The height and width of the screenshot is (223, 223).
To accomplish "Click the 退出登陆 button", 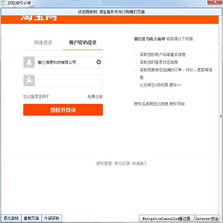I will 11,218.
